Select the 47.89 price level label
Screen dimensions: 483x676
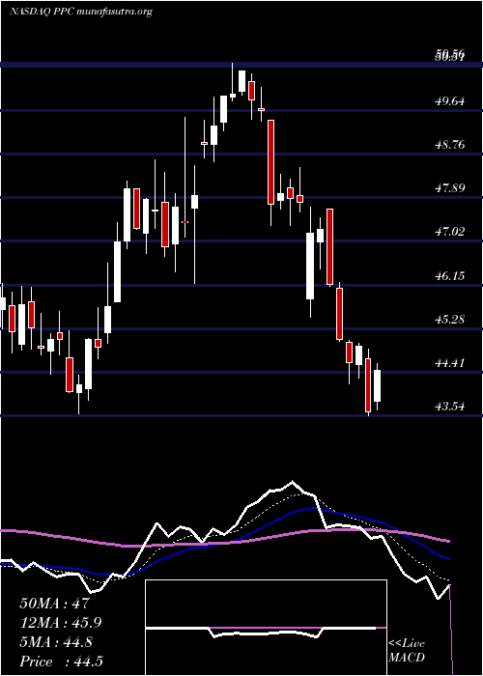[450, 188]
